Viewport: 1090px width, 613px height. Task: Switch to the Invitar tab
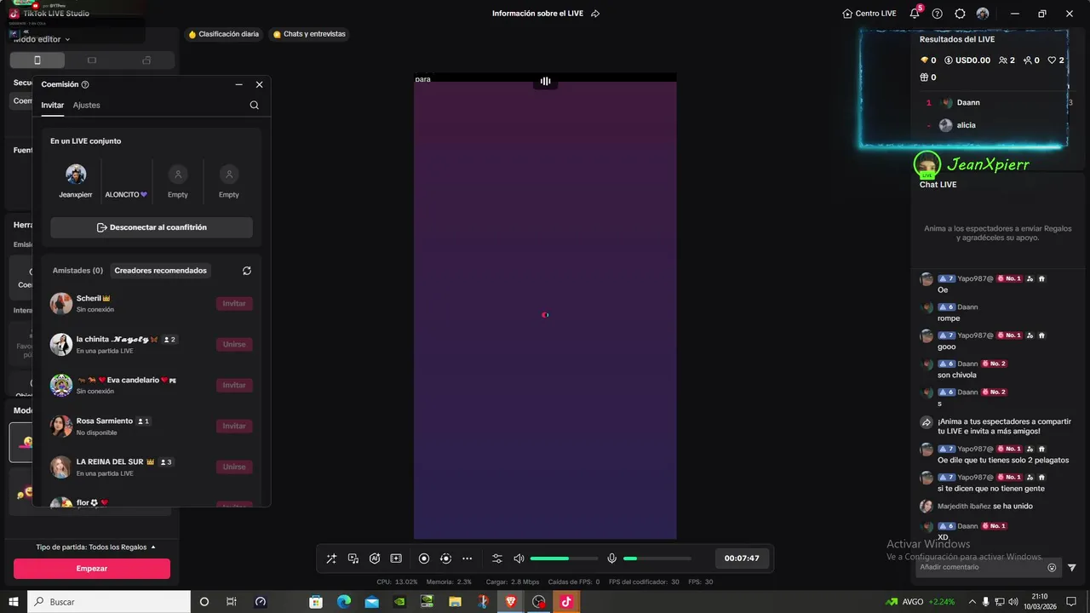click(x=52, y=106)
